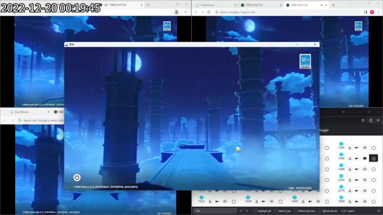Open the side panel icon in the top-right Chrome window
Image resolution: width=383 pixels, height=215 pixels.
coord(365,12)
